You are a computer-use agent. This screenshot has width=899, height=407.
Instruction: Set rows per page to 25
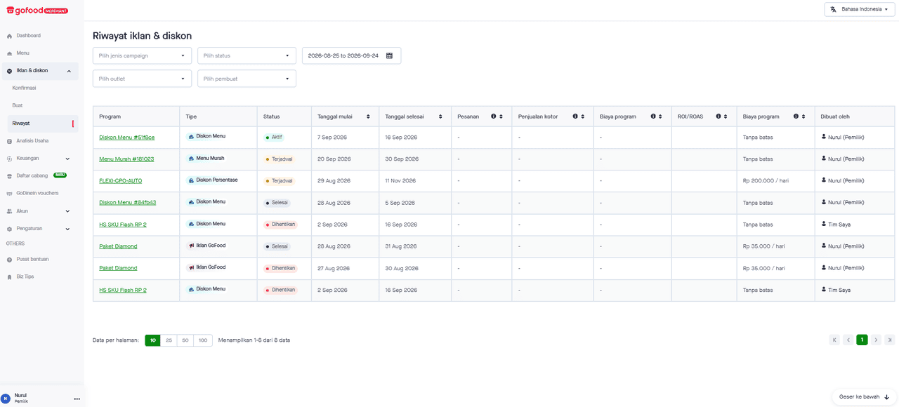169,340
